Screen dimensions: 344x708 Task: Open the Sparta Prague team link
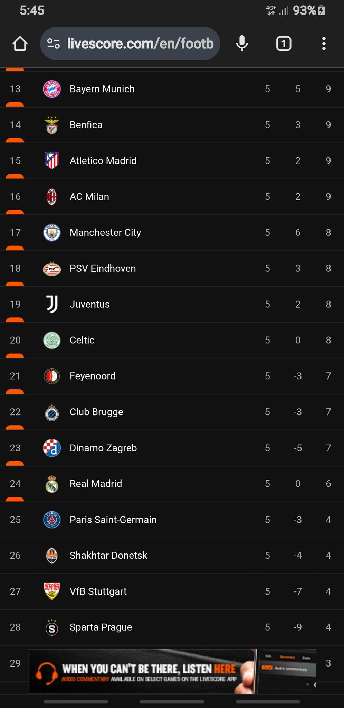point(101,627)
